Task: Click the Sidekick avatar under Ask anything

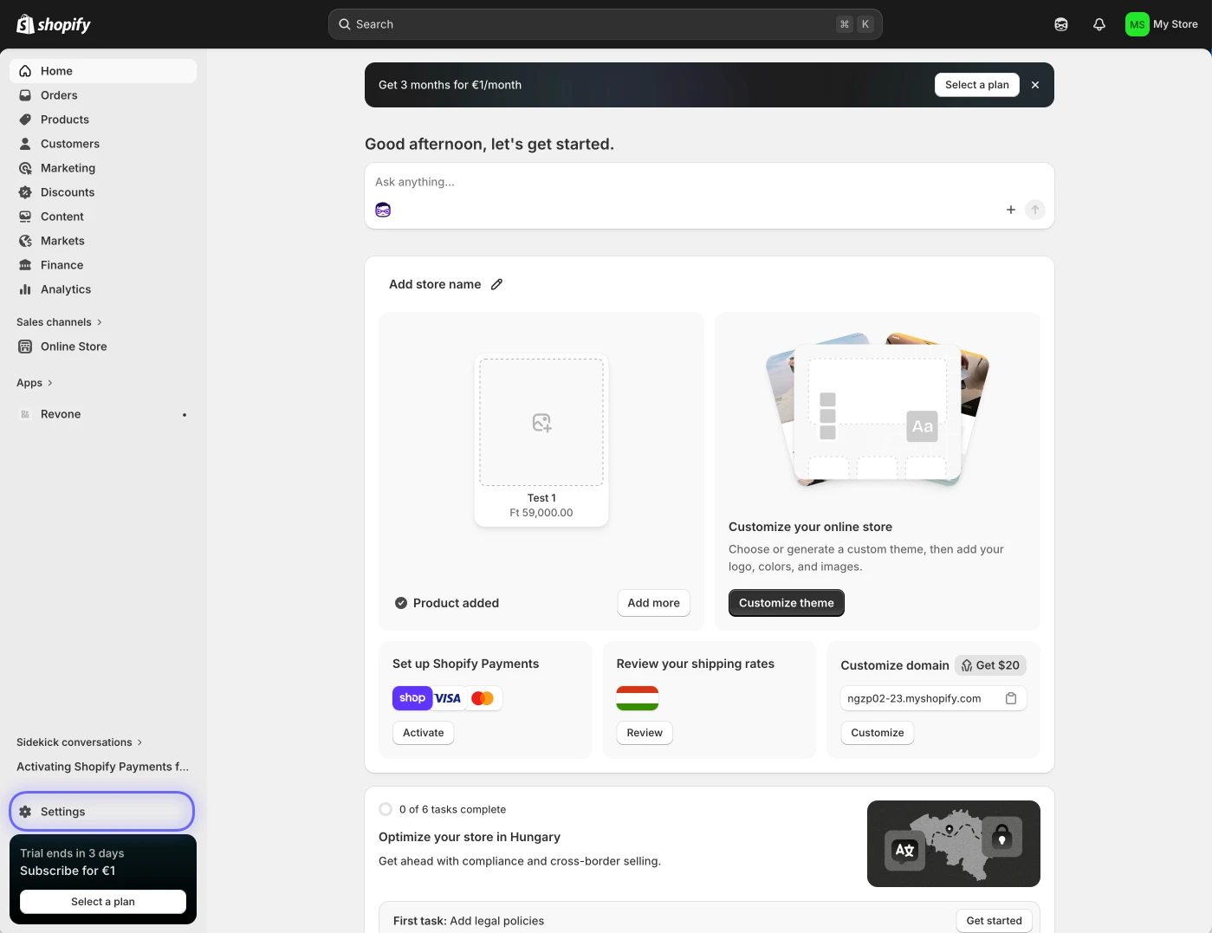Action: click(x=383, y=210)
